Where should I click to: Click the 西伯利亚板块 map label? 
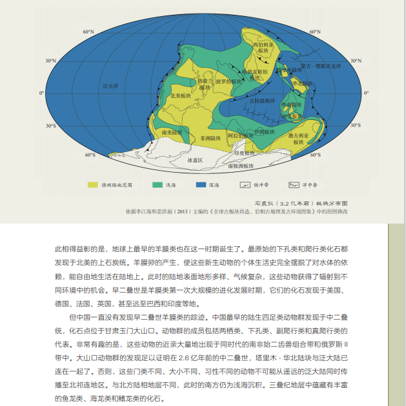263,48
